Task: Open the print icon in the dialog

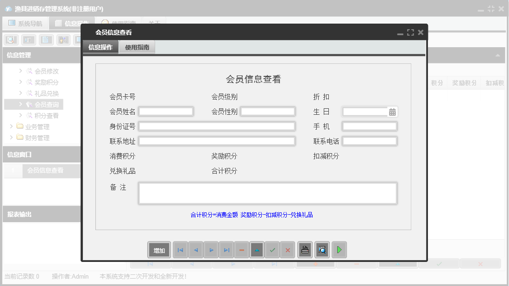Action: 305,249
